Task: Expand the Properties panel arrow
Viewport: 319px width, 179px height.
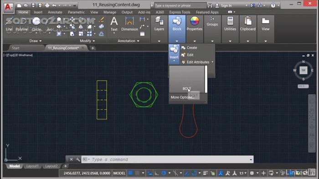Action: pos(195,41)
